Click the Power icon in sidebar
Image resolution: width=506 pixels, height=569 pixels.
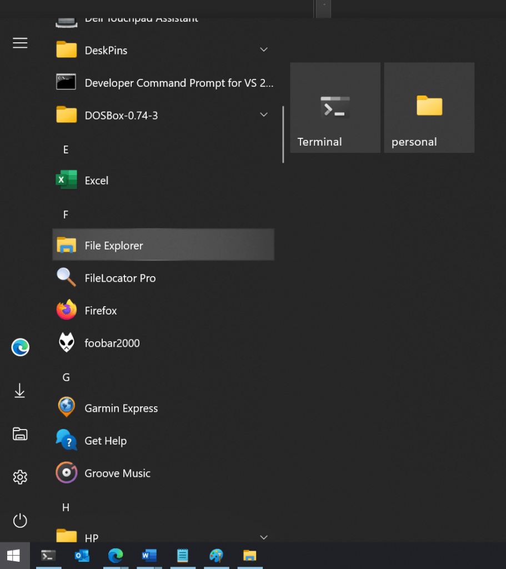click(x=20, y=521)
